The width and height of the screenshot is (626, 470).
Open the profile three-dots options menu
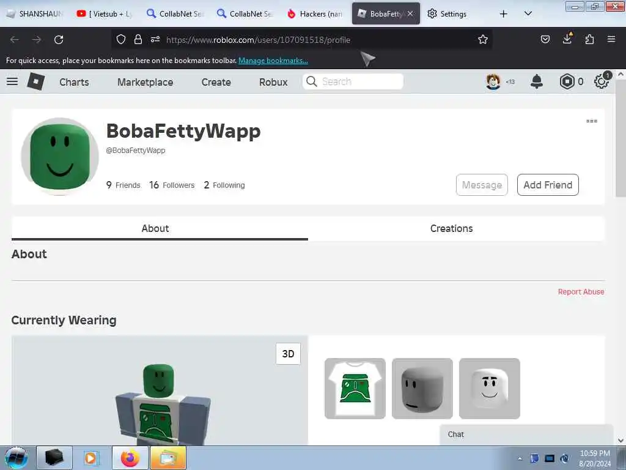coord(592,121)
